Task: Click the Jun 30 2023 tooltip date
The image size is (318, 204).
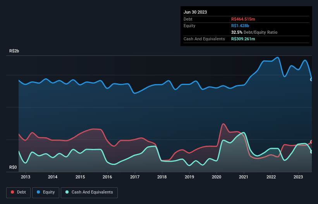Action: pyautogui.click(x=195, y=12)
